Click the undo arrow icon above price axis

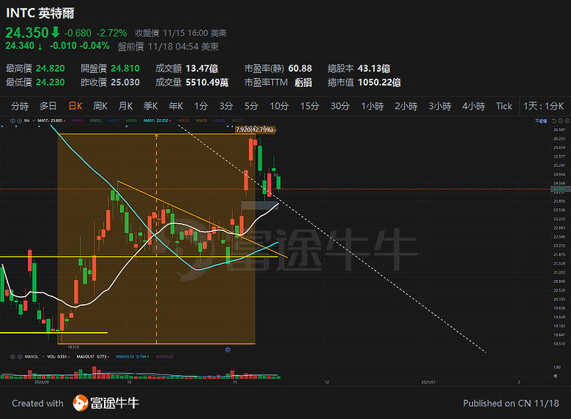click(554, 121)
